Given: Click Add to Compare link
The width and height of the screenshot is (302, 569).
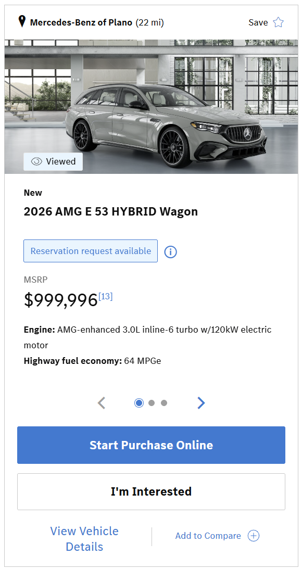Looking at the screenshot, I should (x=208, y=536).
